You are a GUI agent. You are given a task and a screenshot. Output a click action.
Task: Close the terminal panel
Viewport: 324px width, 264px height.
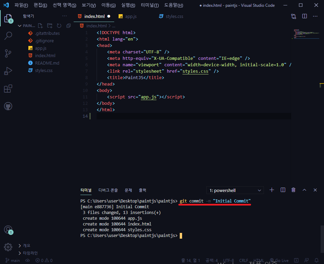315,190
